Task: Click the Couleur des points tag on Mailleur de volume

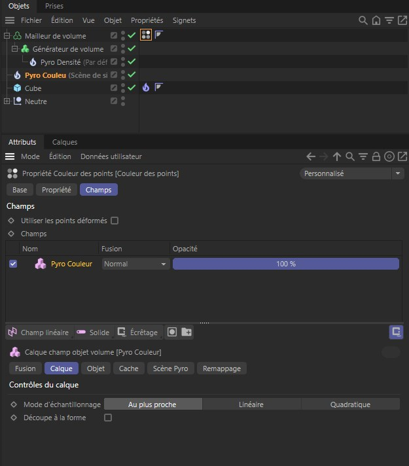Action: 146,35
